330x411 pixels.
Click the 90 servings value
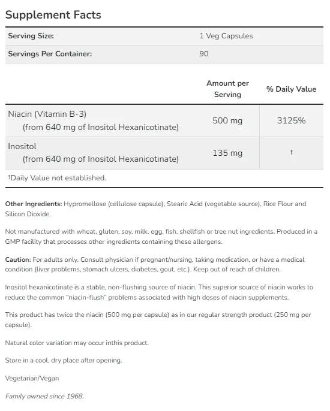(204, 54)
